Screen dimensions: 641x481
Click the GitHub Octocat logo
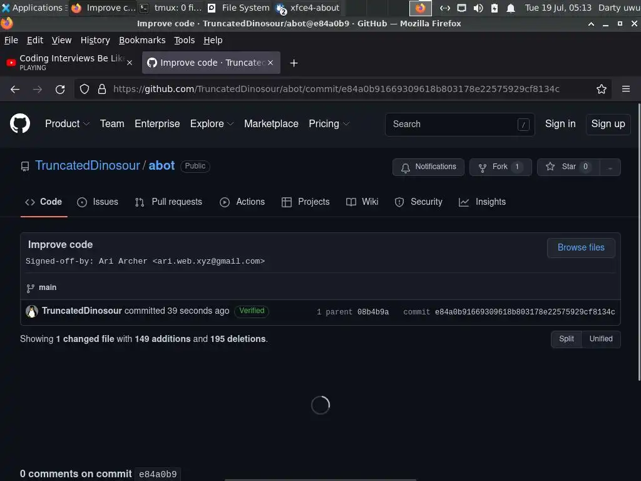20,123
